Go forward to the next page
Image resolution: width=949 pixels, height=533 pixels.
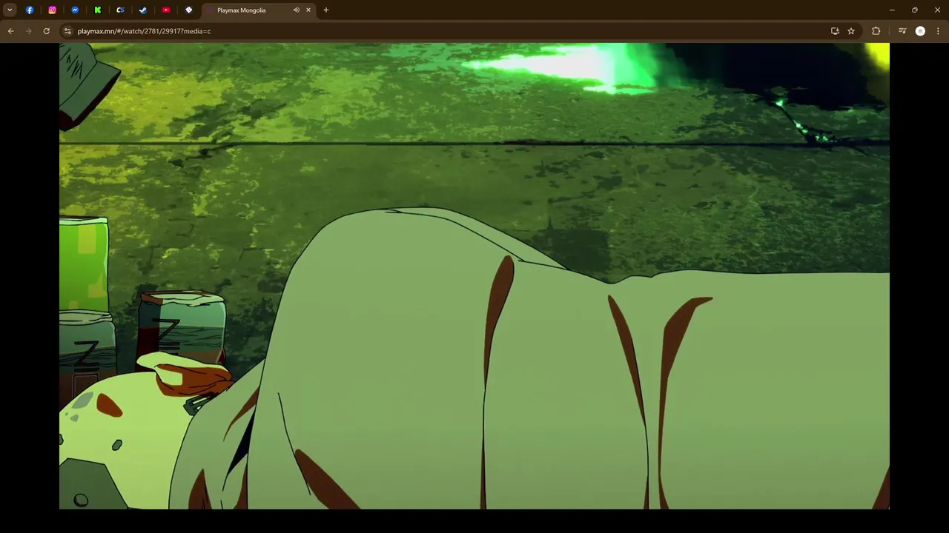tap(29, 31)
